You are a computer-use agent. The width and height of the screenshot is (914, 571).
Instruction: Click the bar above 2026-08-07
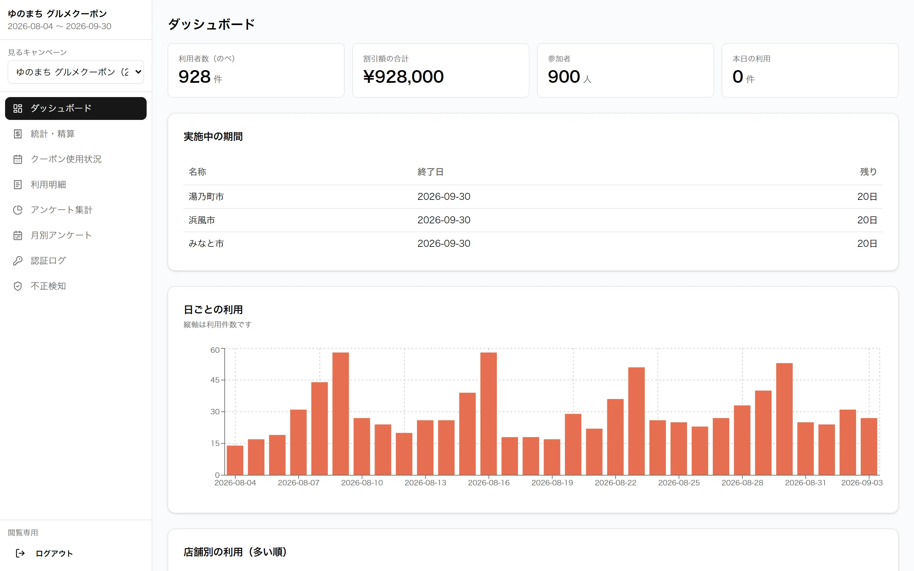coord(298,442)
